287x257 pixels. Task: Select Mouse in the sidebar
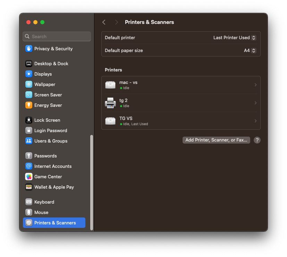pos(54,212)
